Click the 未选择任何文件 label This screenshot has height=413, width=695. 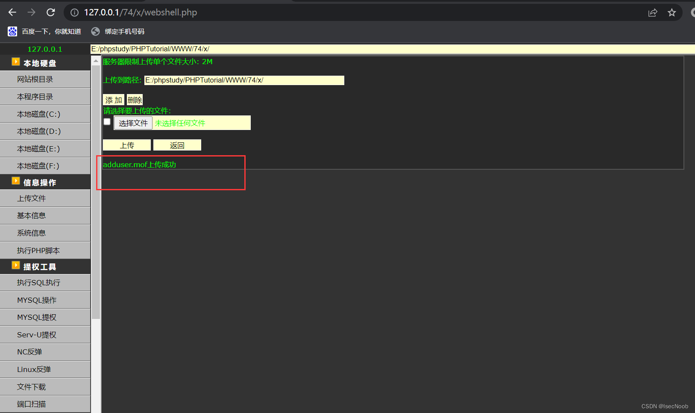(x=180, y=123)
